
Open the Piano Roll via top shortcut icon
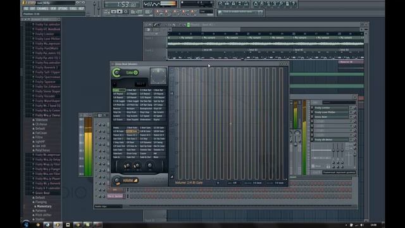(x=234, y=4)
